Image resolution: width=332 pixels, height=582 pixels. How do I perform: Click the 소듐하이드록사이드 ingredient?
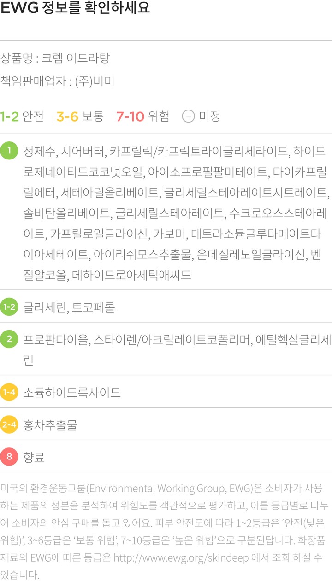[x=72, y=392]
